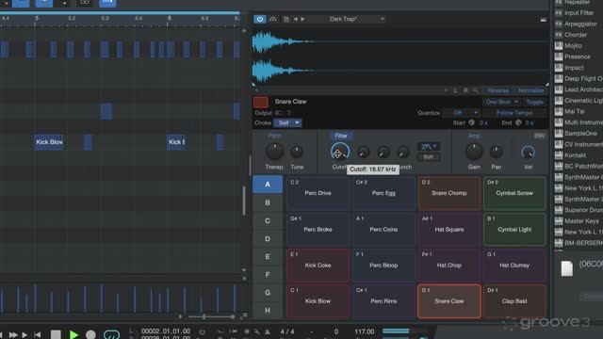
Task: Click the Amp Gain knob
Action: point(474,152)
